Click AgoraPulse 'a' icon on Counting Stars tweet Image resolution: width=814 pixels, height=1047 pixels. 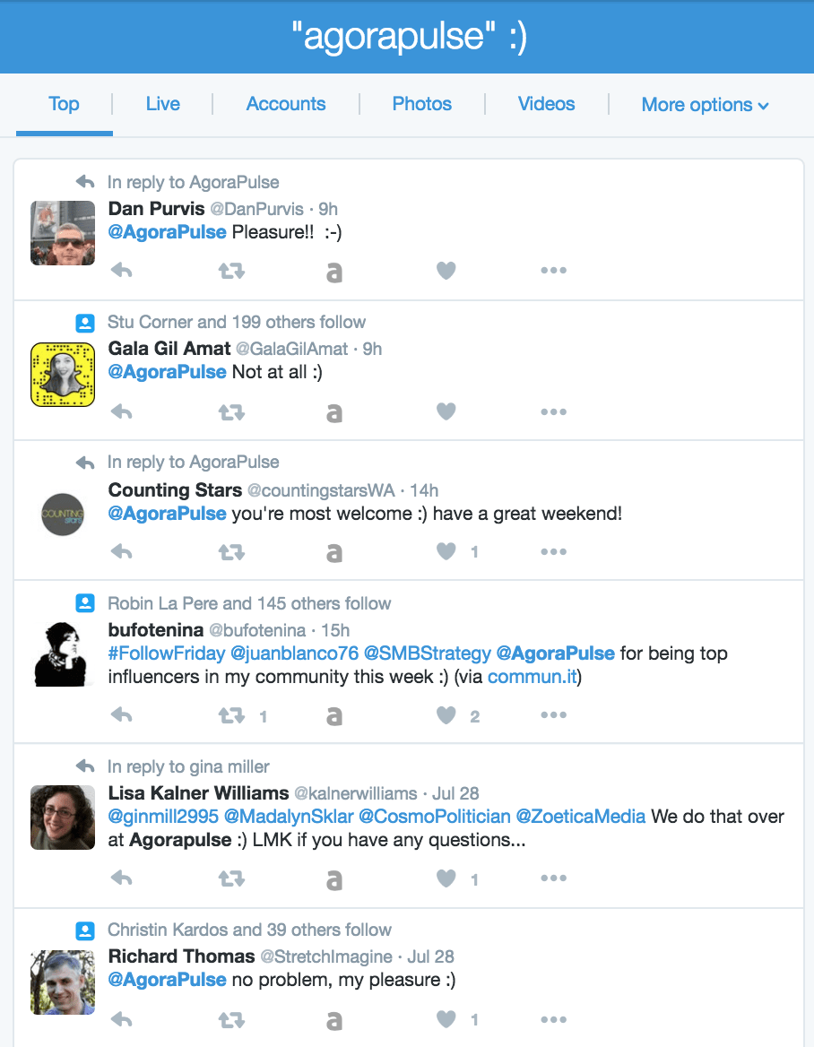pyautogui.click(x=333, y=552)
